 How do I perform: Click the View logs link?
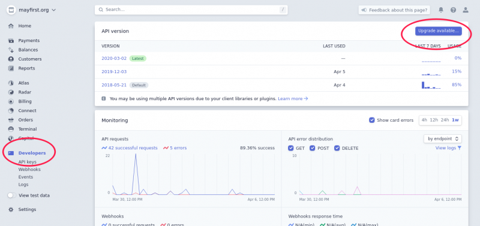[448, 148]
